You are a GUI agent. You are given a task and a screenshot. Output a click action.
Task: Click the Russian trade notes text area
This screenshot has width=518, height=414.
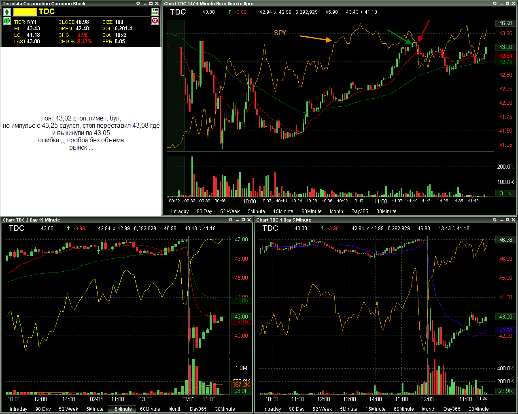point(81,133)
